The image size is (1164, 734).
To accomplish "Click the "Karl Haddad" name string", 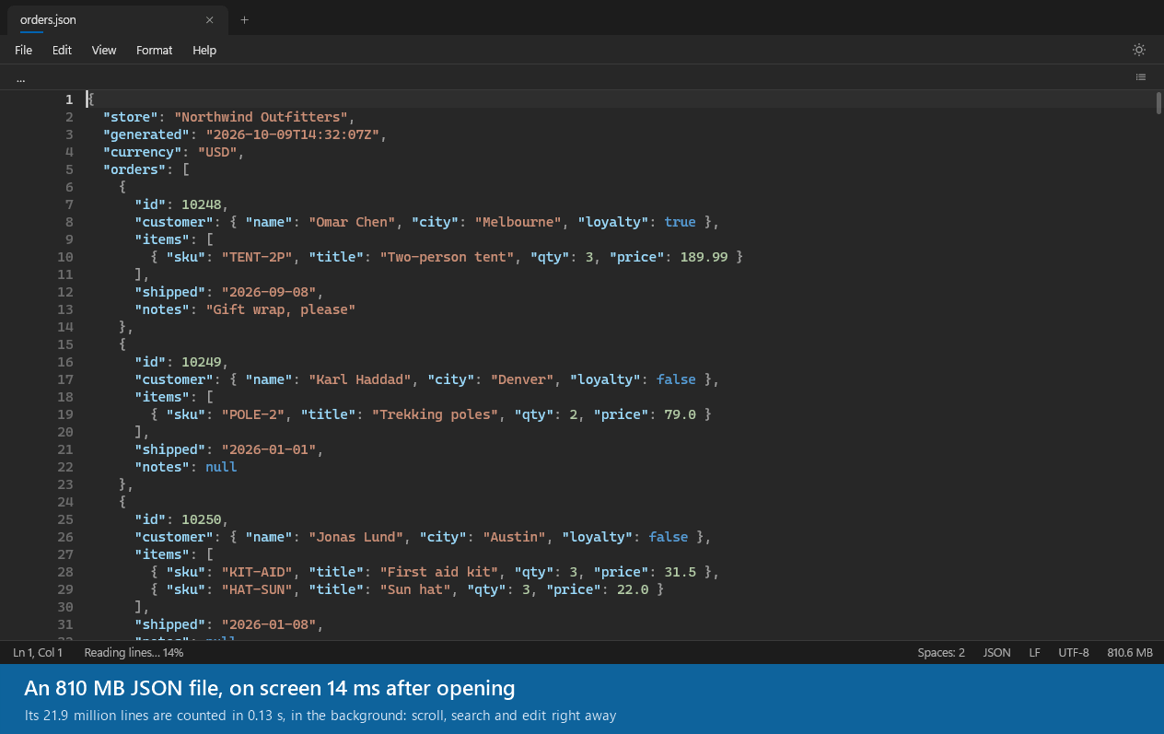I will (360, 379).
